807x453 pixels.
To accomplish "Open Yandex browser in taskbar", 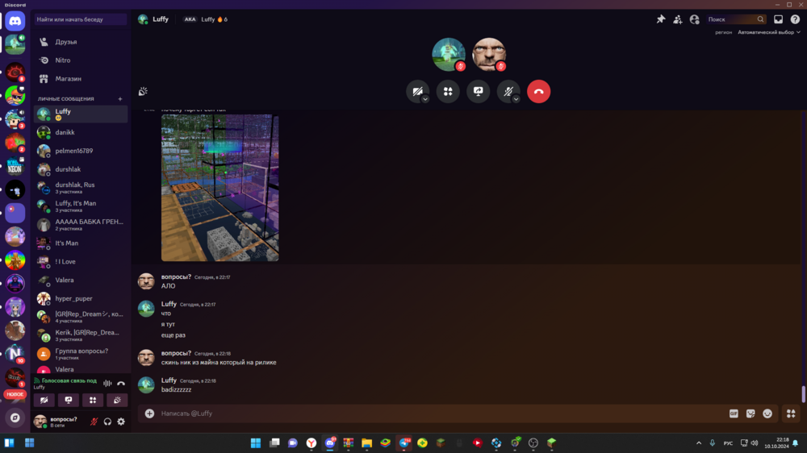I will pos(312,443).
